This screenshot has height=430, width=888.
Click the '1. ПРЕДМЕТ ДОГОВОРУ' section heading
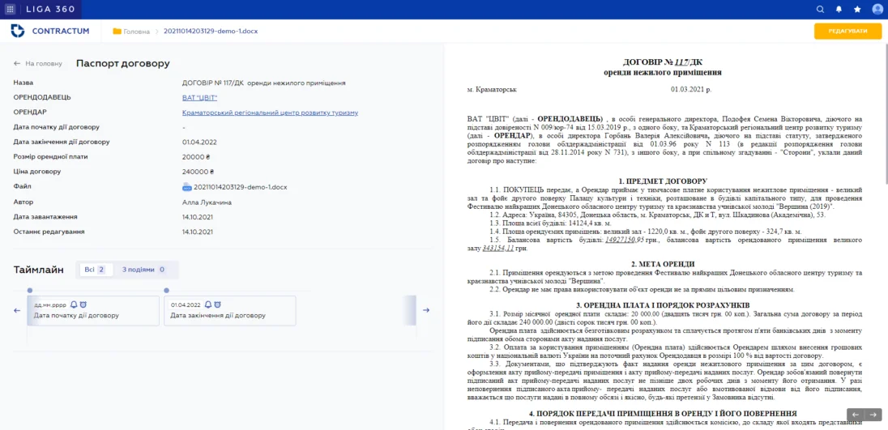[x=663, y=181]
